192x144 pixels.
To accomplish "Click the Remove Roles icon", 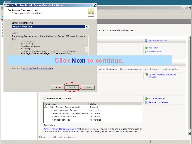I will tap(146, 51).
